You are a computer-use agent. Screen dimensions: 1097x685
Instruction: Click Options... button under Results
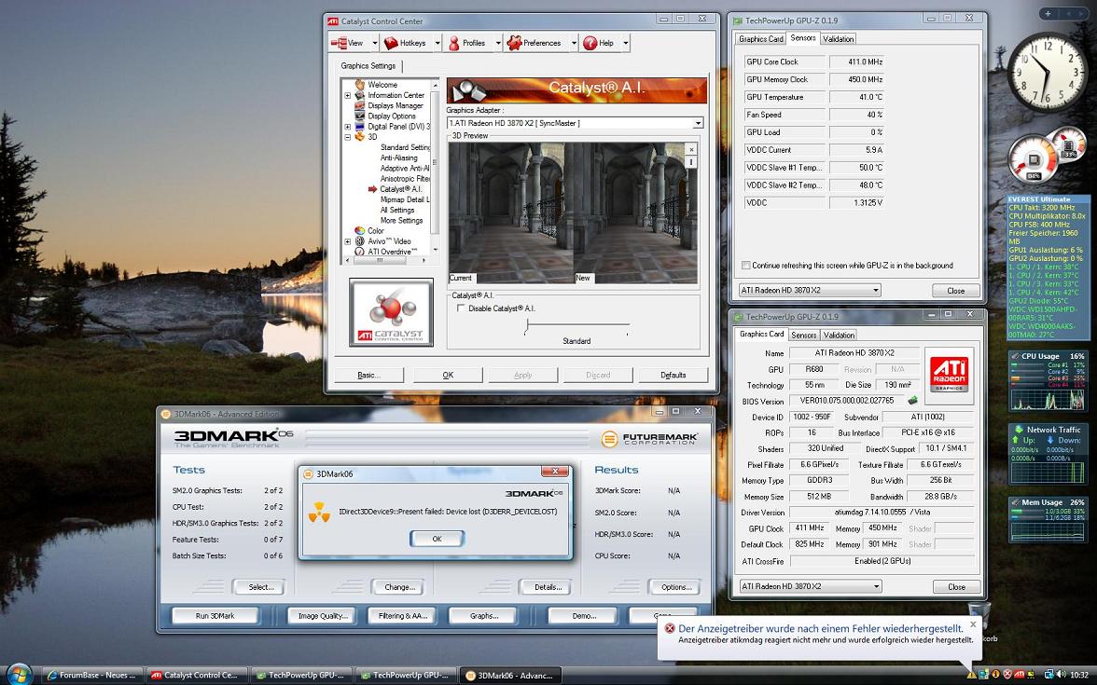pos(676,587)
